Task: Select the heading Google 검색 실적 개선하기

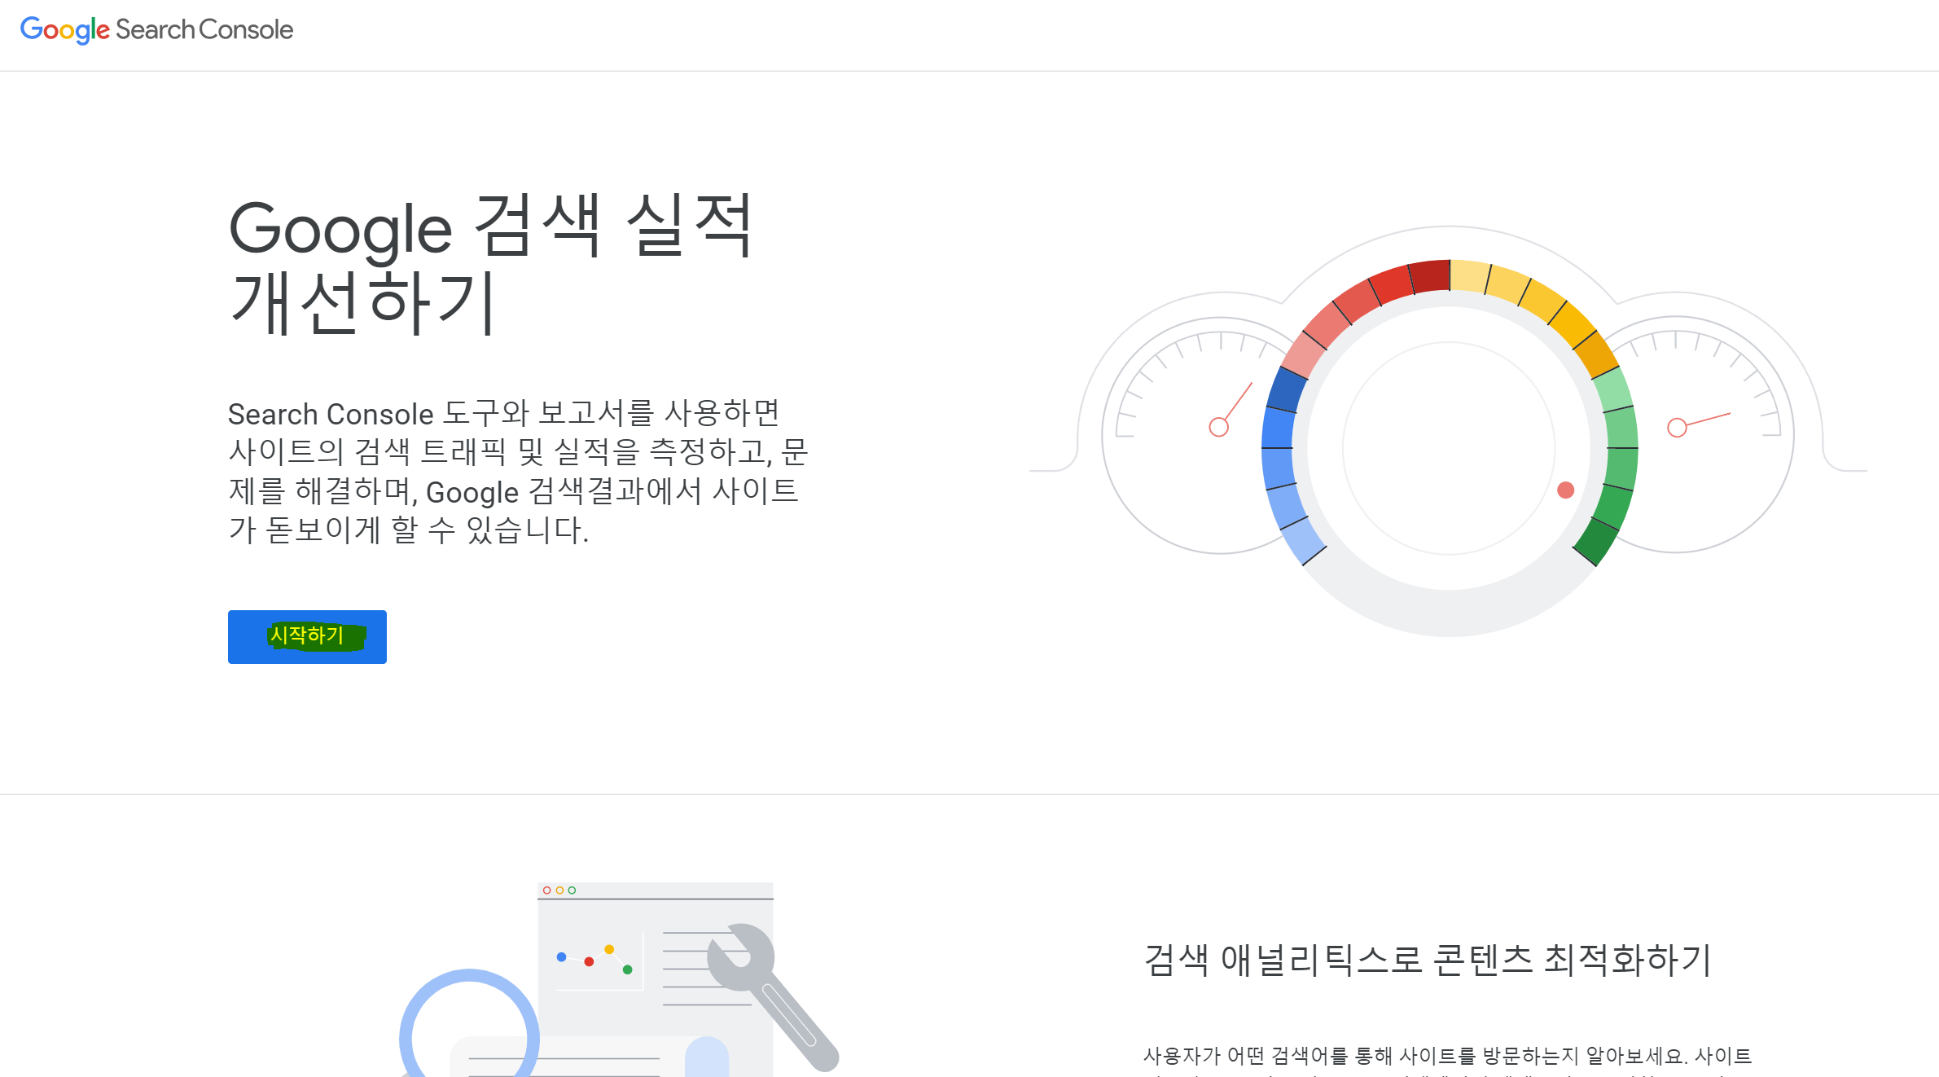Action: tap(491, 265)
